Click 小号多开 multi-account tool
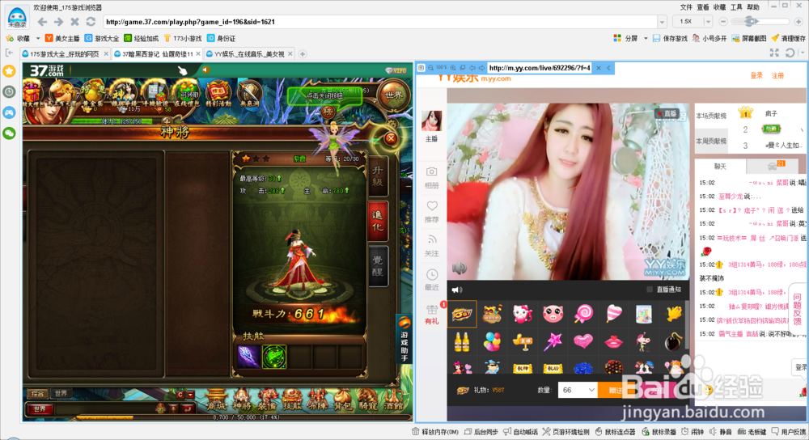Viewport: 809px width, 440px height. click(709, 38)
